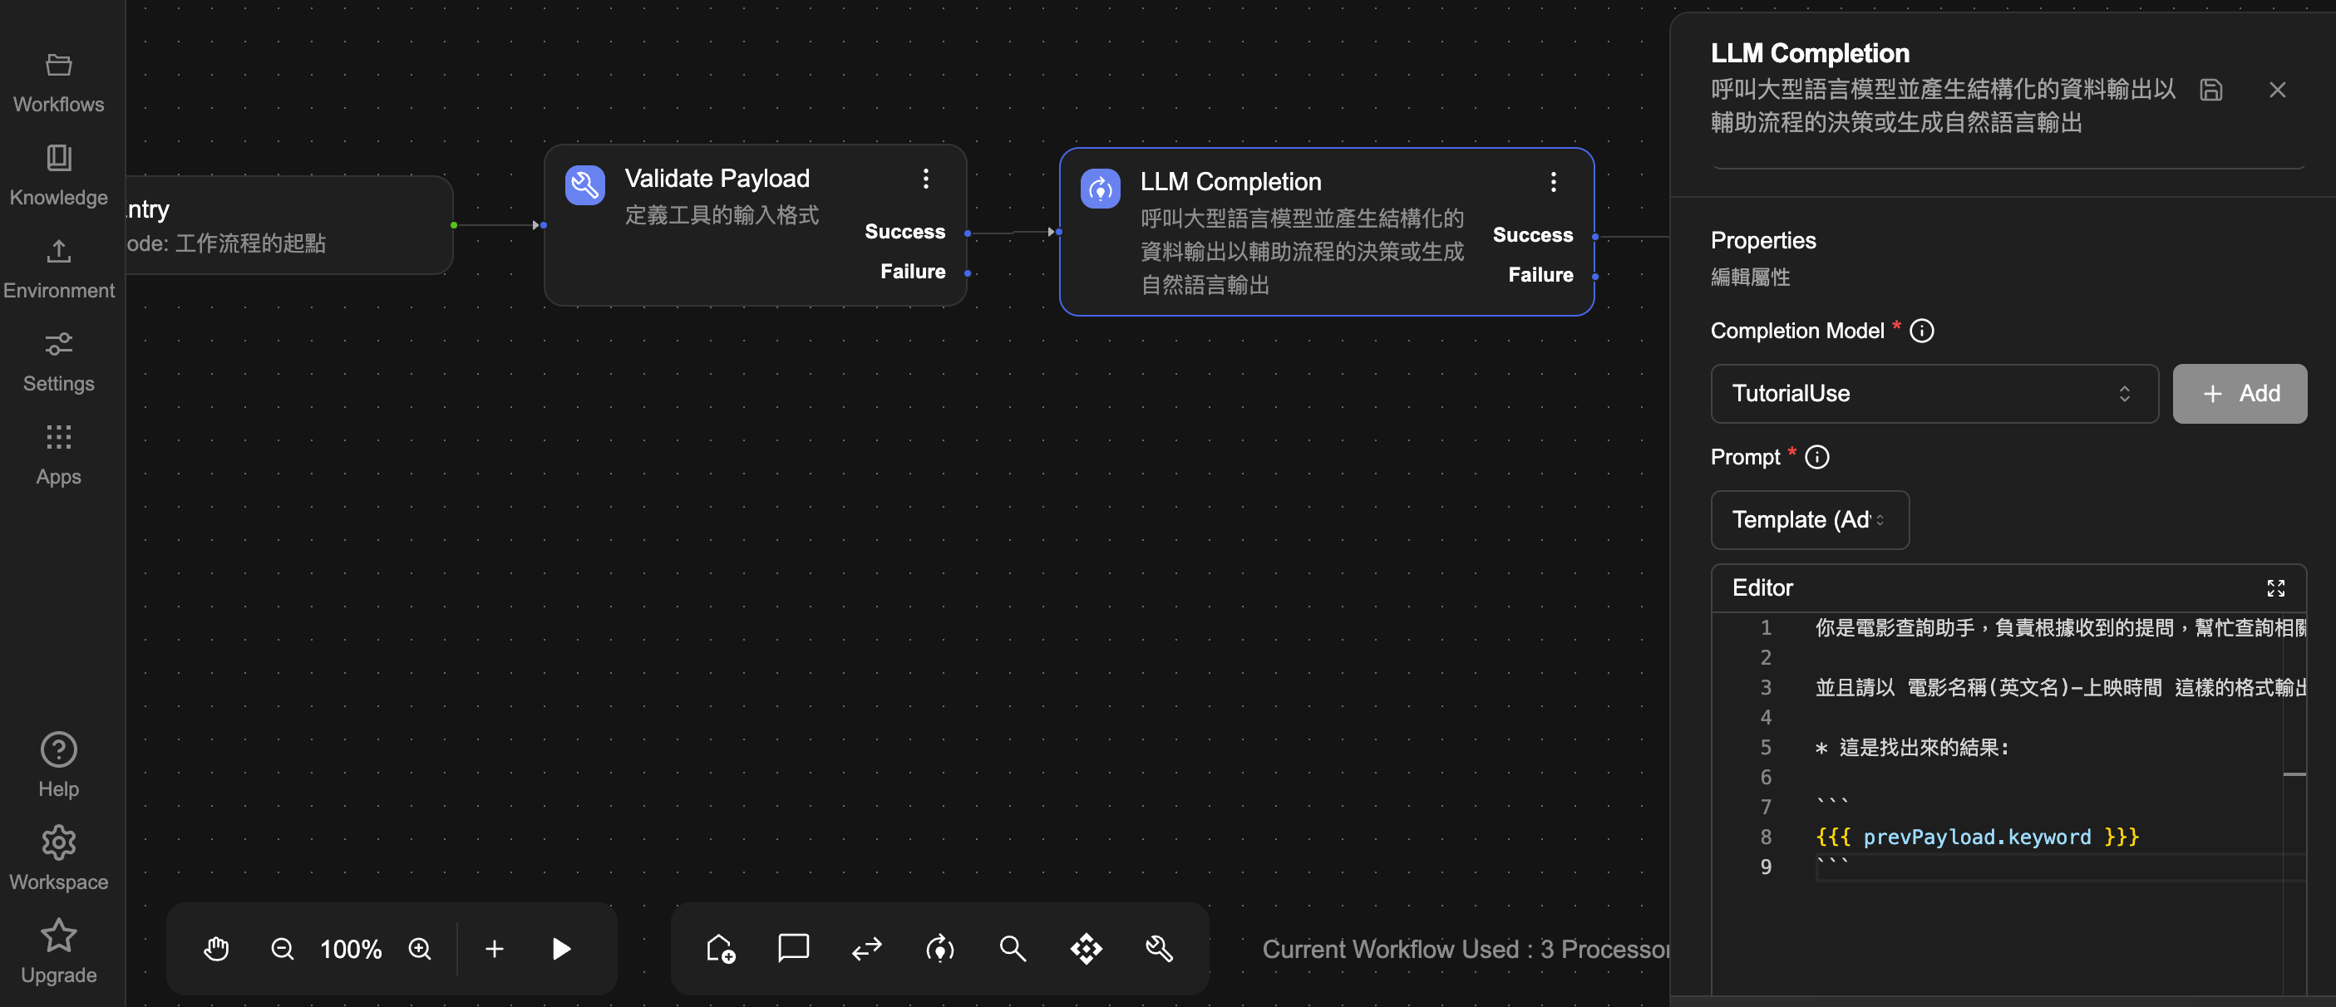Click the LLM completion toolbar icon
Image resolution: width=2336 pixels, height=1007 pixels.
(x=939, y=949)
